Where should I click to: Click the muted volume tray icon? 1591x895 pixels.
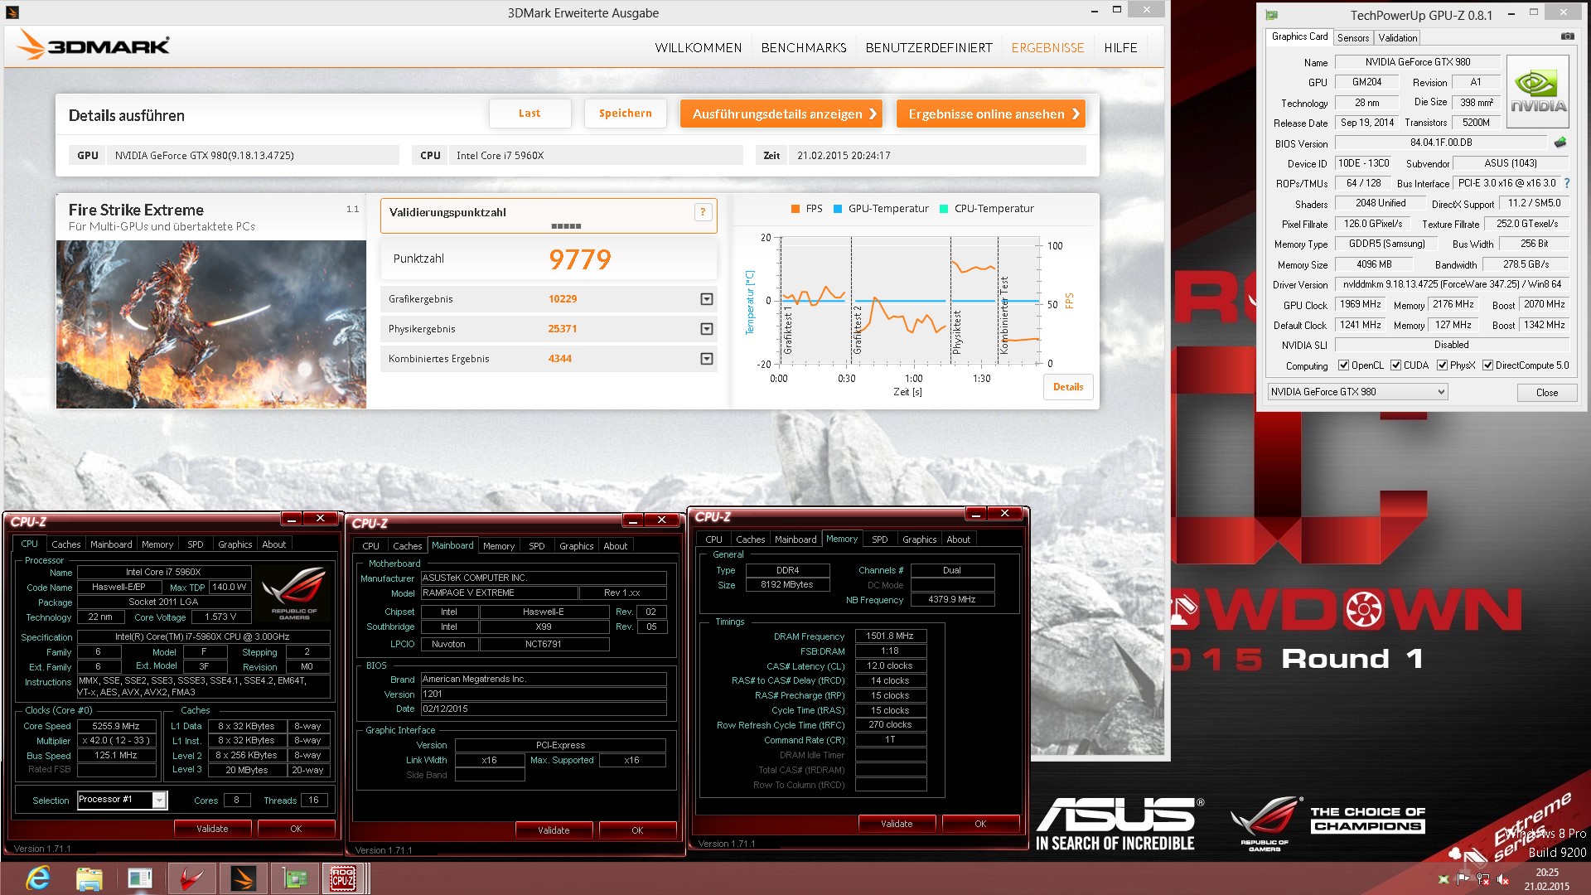pyautogui.click(x=1503, y=879)
